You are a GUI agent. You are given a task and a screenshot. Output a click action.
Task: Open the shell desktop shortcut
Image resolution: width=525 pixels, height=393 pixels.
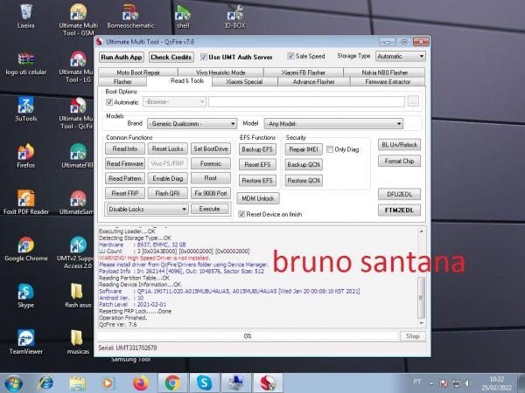point(183,16)
